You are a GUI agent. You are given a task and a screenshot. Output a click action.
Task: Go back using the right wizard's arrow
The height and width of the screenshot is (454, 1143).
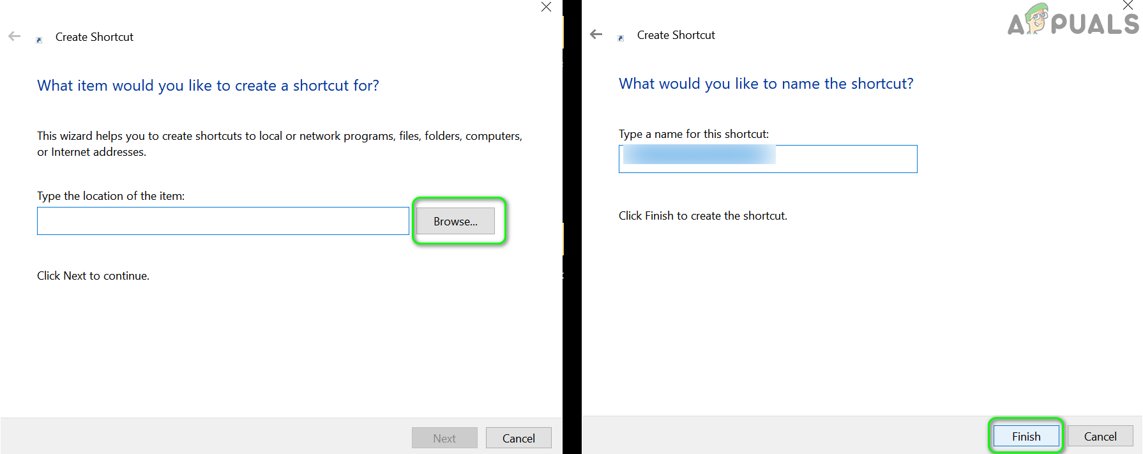click(x=596, y=34)
